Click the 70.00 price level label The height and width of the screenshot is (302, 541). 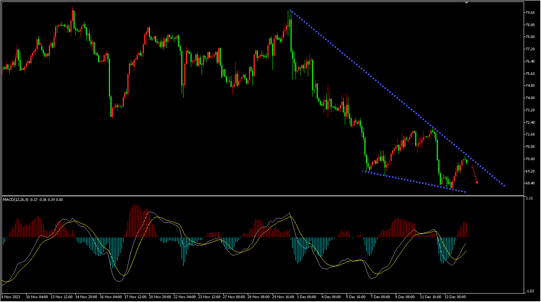pos(529,159)
